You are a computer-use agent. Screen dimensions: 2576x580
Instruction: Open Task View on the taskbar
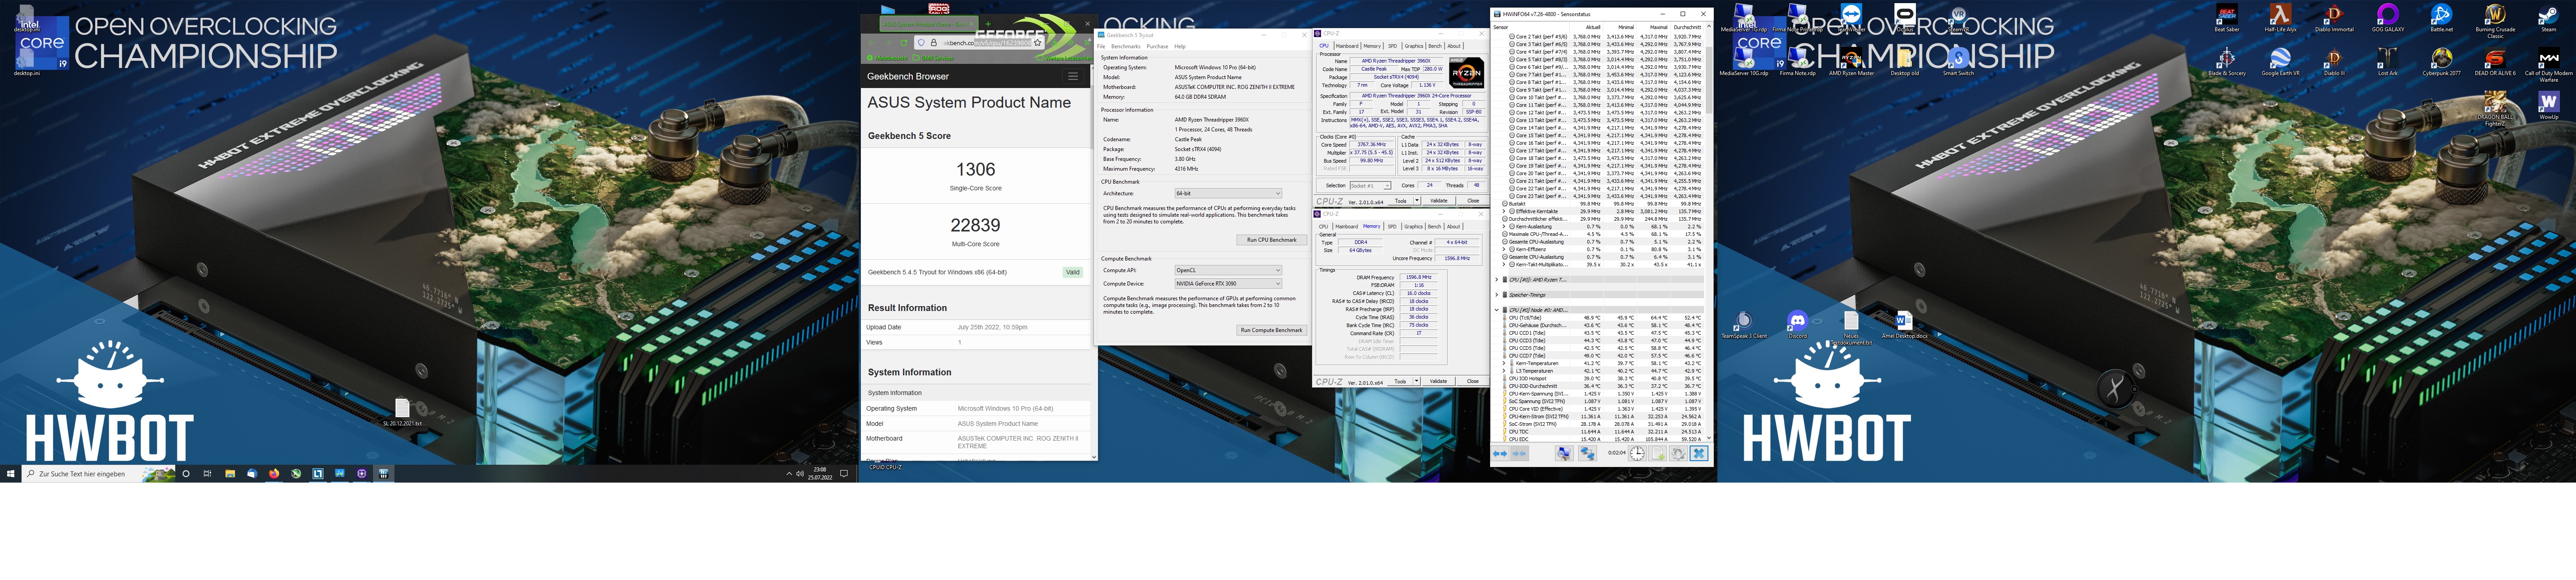(208, 474)
